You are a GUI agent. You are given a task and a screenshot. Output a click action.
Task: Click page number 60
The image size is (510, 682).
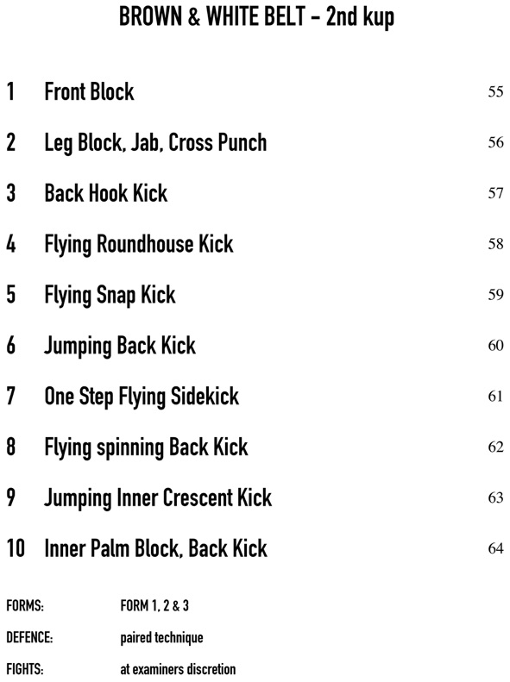(495, 346)
